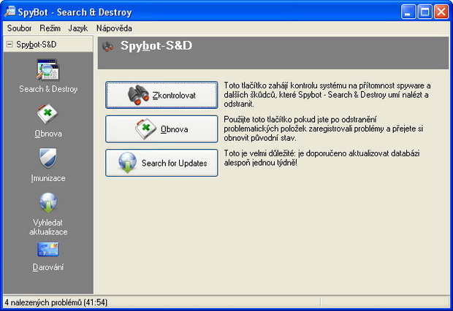Click the text 'Toto je velmi důležité'
The image size is (453, 311).
[259, 153]
